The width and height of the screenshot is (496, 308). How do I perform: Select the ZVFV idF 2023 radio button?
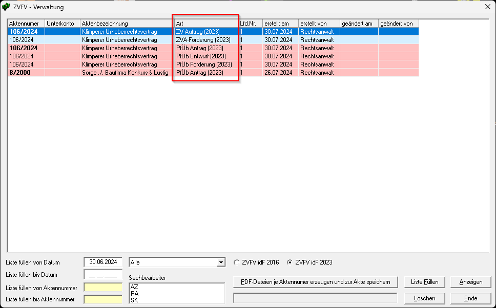290,262
